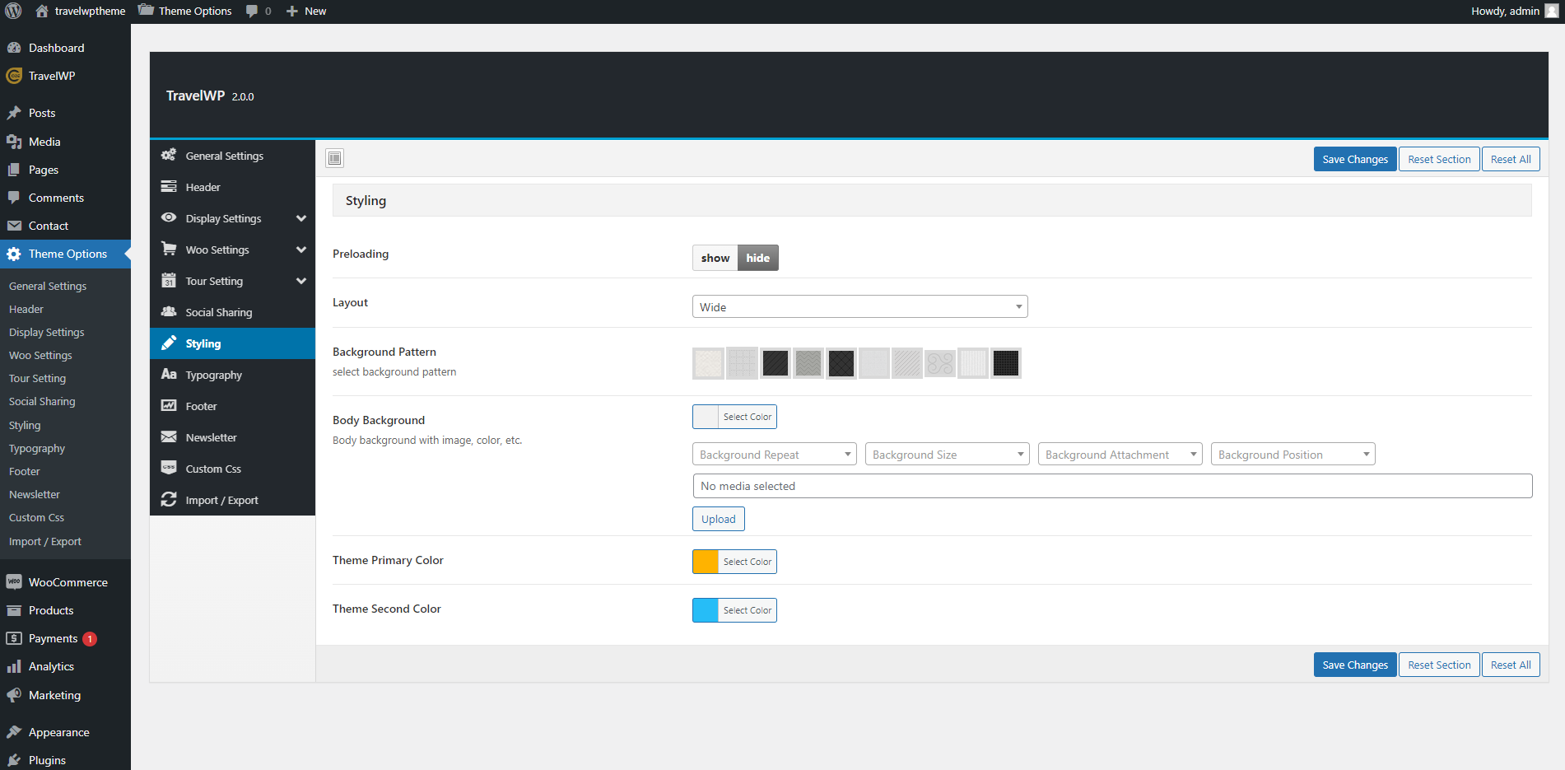
Task: Go to Media in the sidebar
Action: [x=65, y=142]
